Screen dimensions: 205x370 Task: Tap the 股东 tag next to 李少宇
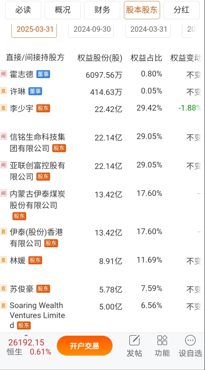coord(43,108)
